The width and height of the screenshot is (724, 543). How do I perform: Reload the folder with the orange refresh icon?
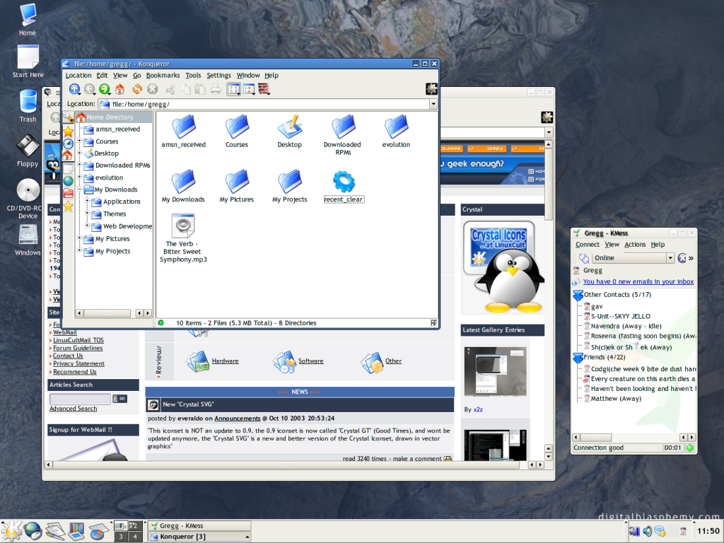(137, 89)
